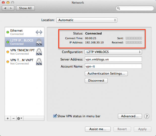Select the VPN T...M VNPT service
156x136 pixels.
(22, 62)
